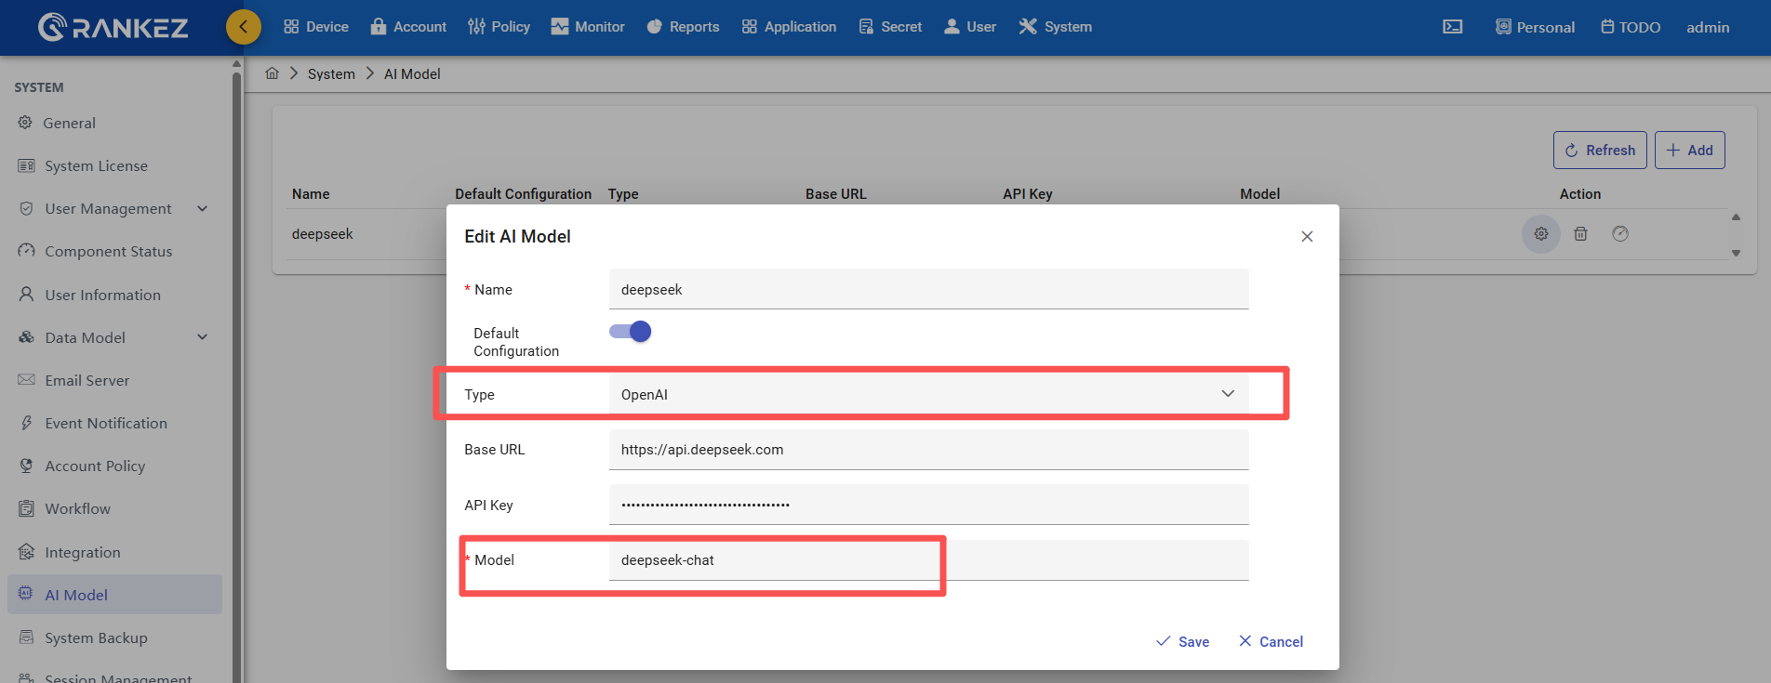Click the Email Server envelope icon

[26, 380]
